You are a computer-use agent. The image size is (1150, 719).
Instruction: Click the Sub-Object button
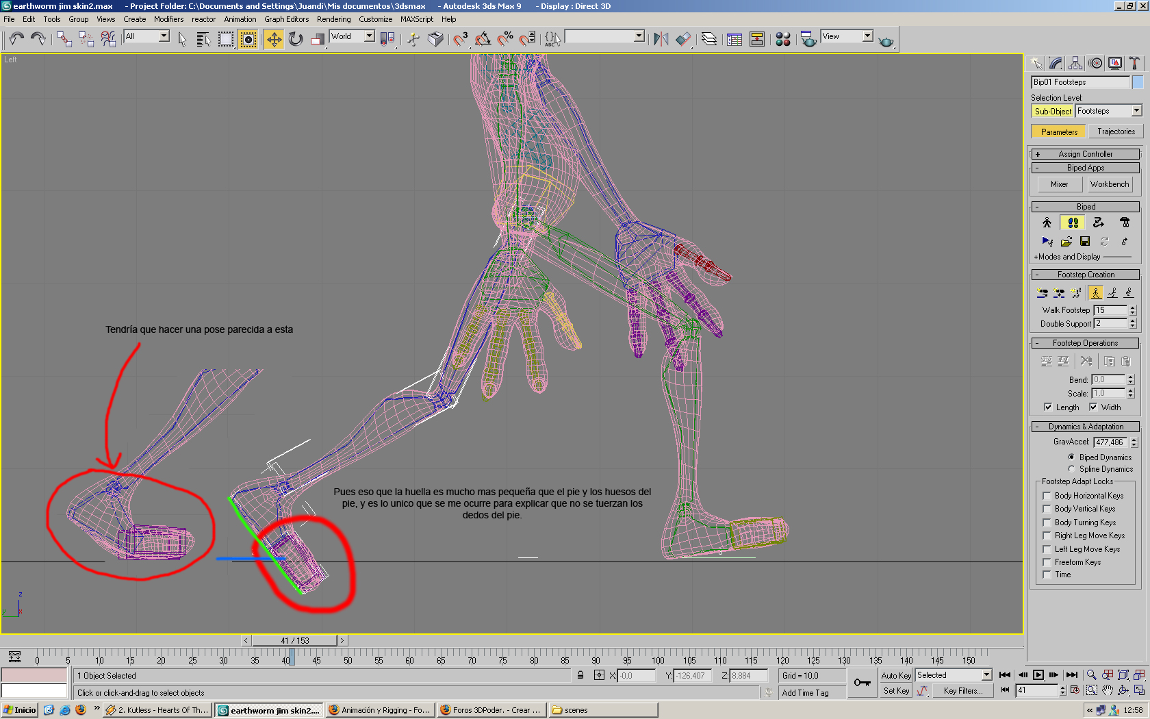click(1053, 111)
